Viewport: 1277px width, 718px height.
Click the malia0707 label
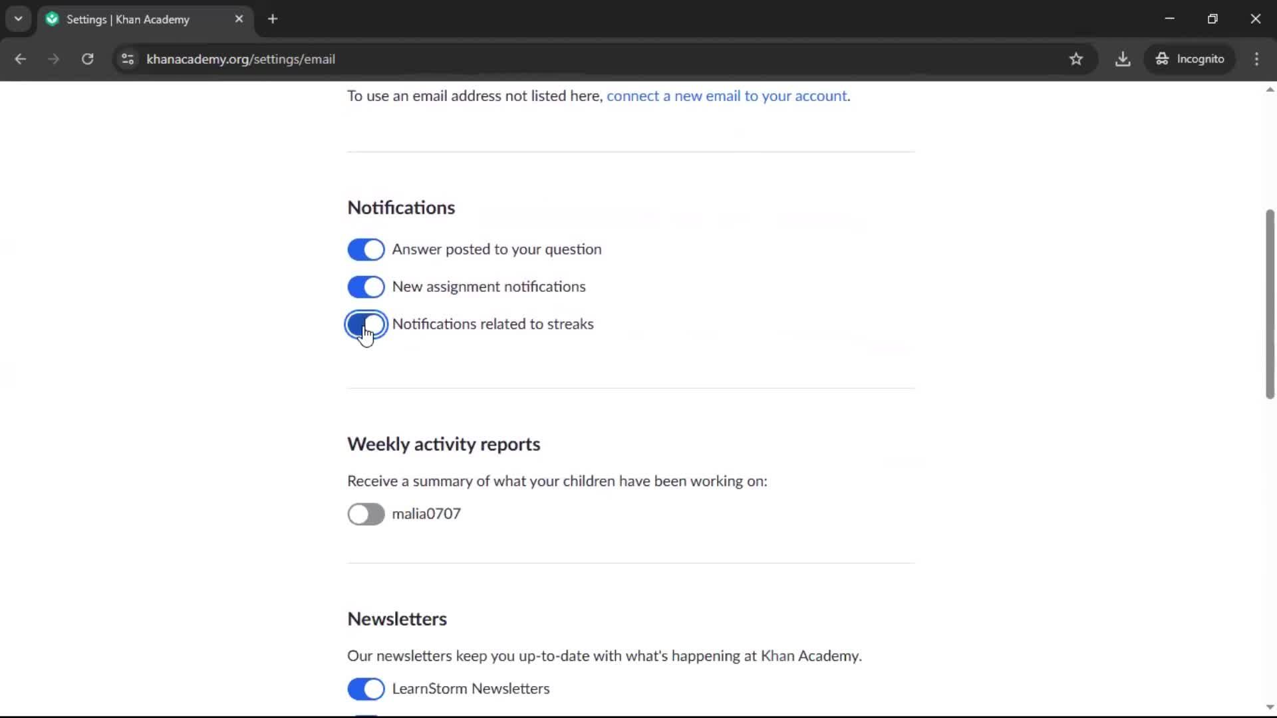pos(426,514)
